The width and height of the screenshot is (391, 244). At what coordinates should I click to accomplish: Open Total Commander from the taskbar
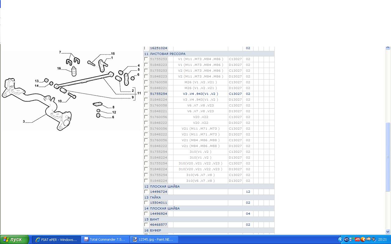click(x=105, y=239)
